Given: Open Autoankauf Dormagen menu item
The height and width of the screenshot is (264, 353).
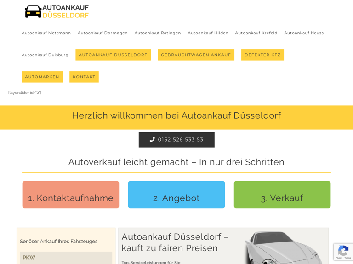Looking at the screenshot, I should (102, 33).
